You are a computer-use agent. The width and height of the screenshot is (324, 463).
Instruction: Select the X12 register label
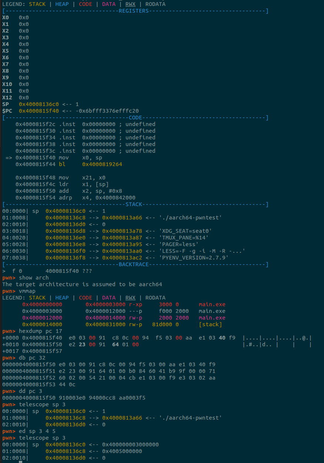[x=7, y=97]
